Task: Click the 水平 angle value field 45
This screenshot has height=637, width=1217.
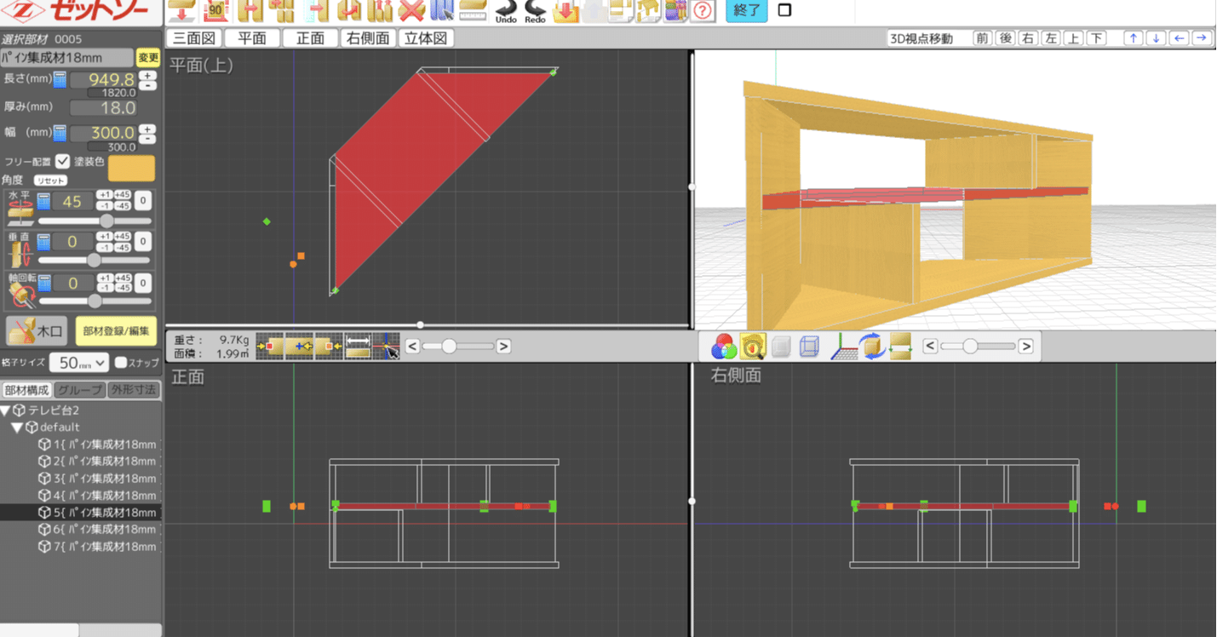Action: [x=72, y=201]
